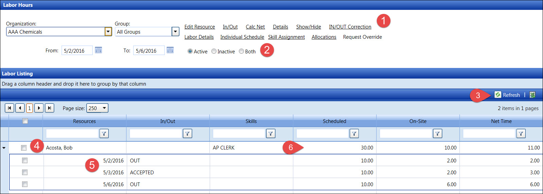Open the To date calendar picker
543x194 pixels.
[170, 50]
